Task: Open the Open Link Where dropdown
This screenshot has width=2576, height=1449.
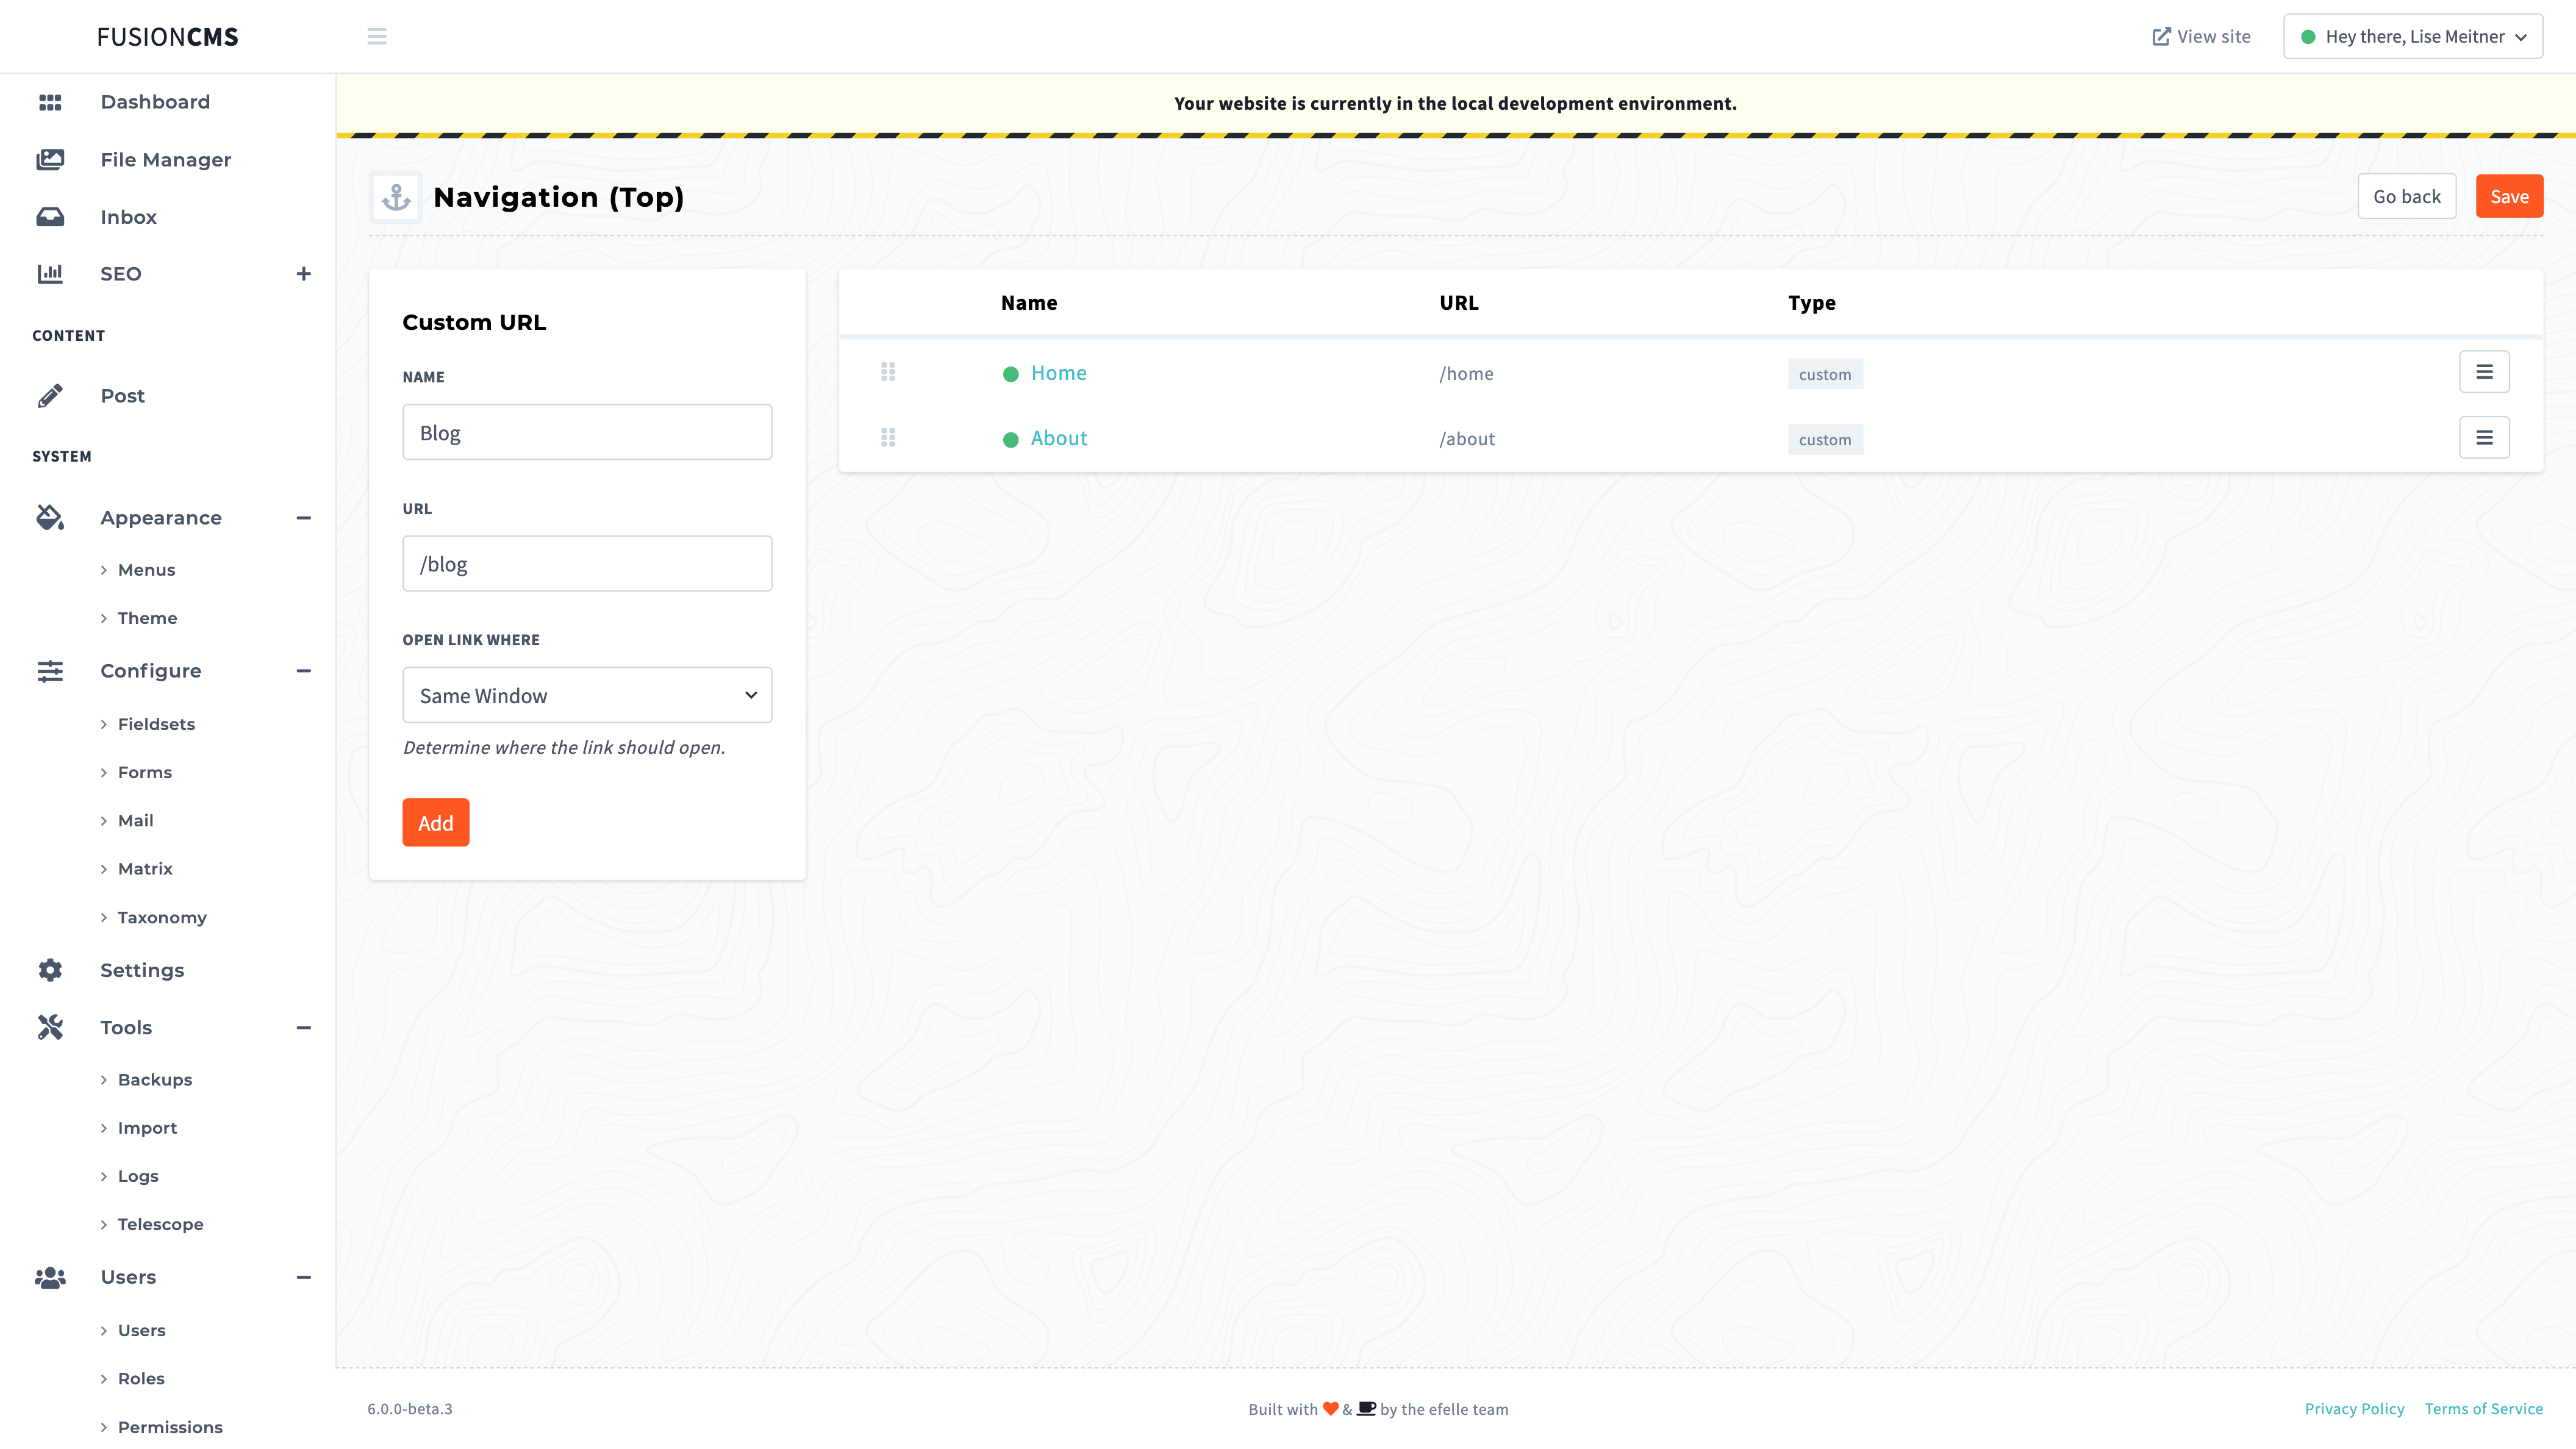Action: click(587, 695)
